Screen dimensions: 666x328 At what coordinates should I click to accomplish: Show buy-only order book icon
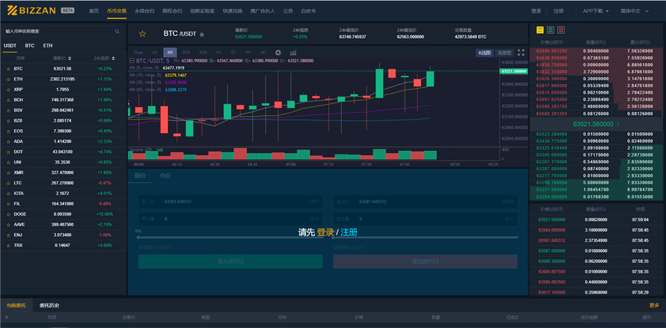(549, 30)
